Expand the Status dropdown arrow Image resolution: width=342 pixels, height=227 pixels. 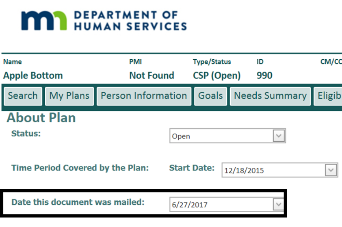279,136
